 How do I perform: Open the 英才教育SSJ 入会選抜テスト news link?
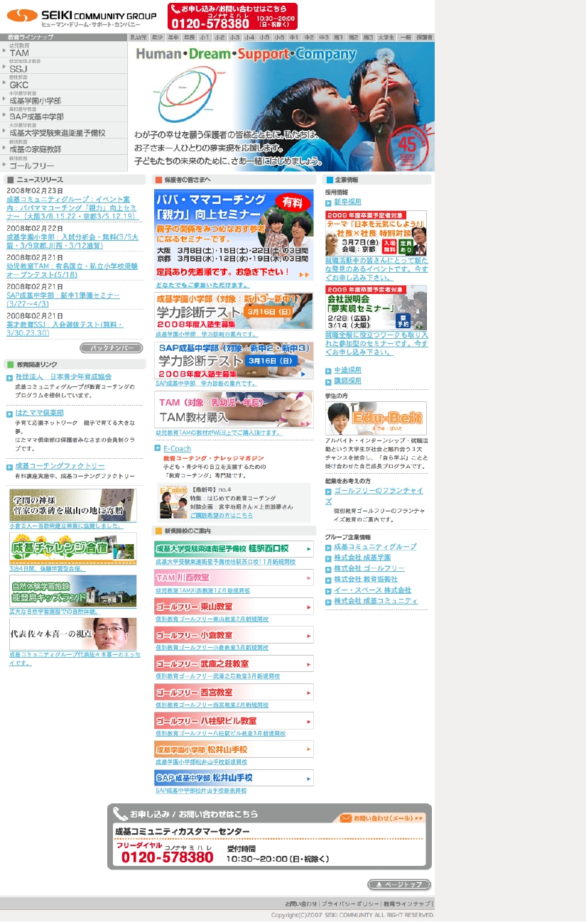[x=65, y=328]
